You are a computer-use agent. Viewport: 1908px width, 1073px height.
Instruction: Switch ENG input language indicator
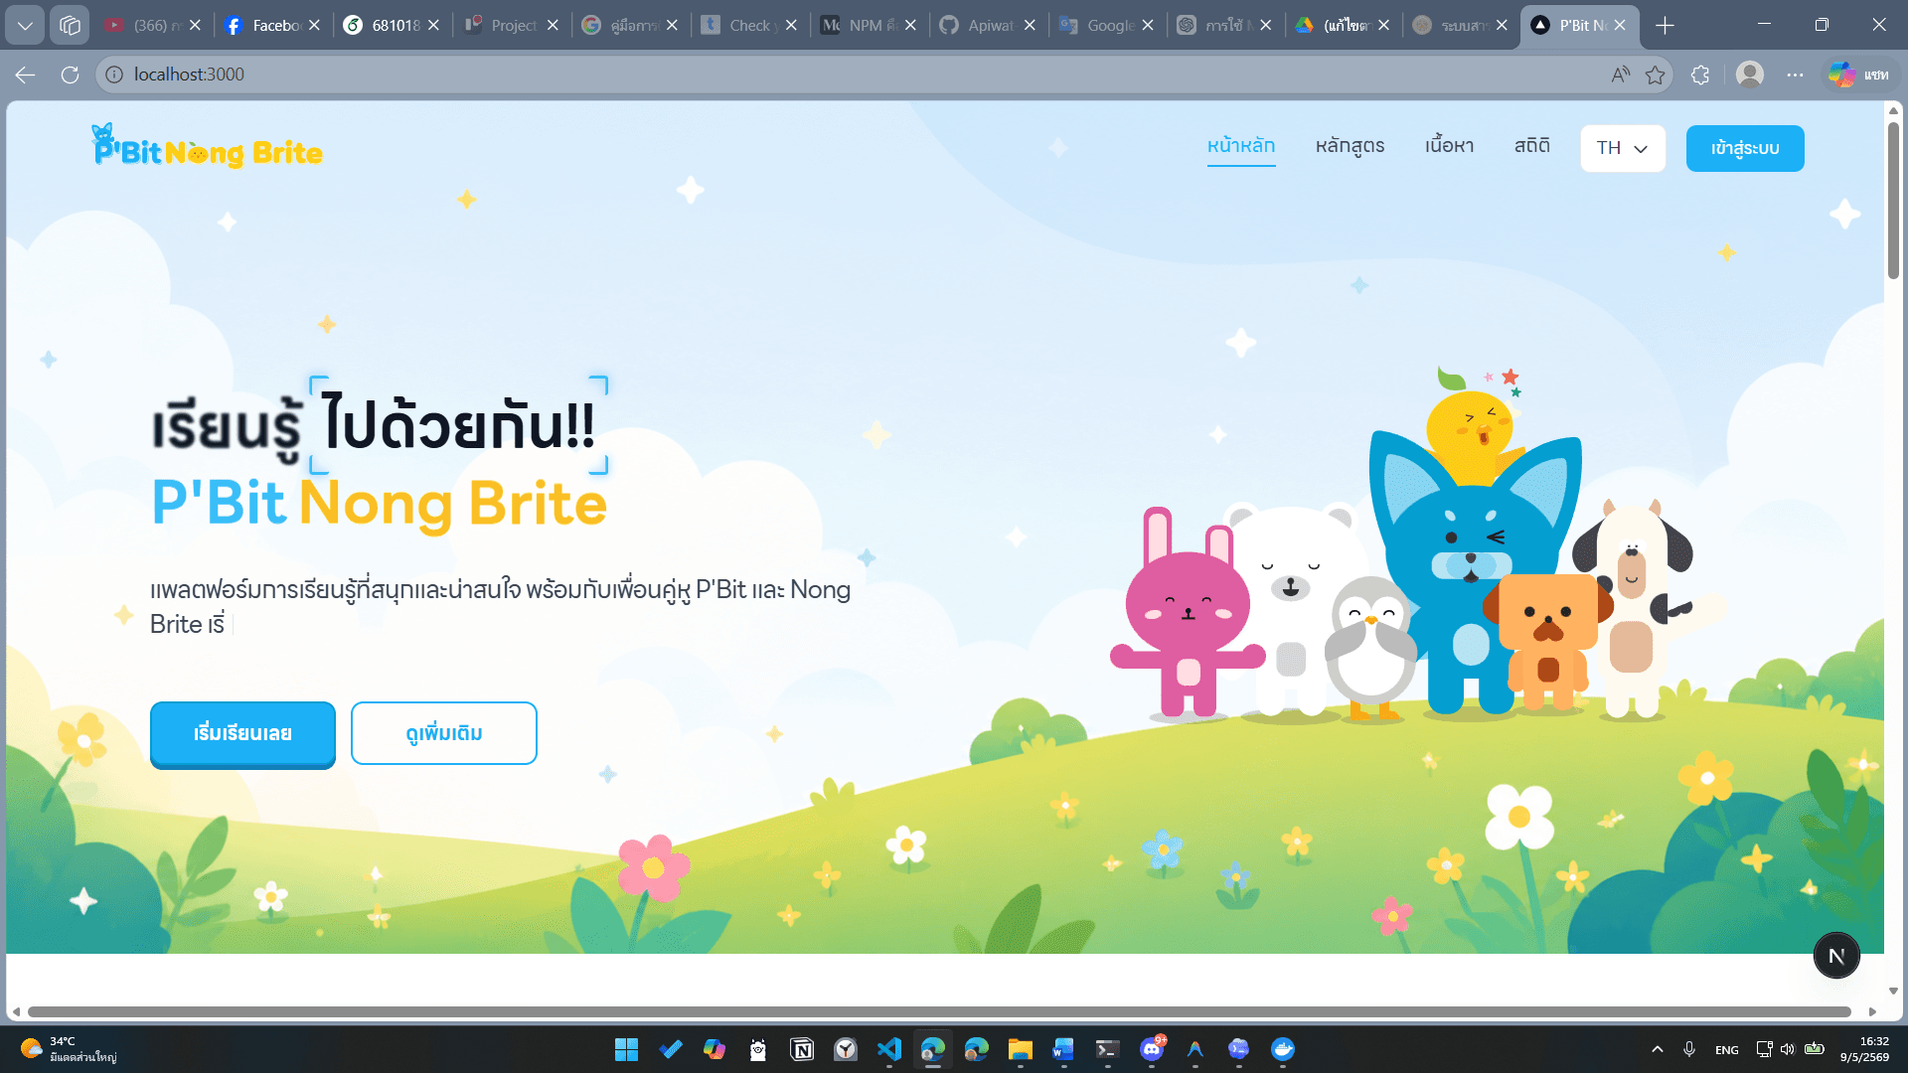[x=1727, y=1049]
